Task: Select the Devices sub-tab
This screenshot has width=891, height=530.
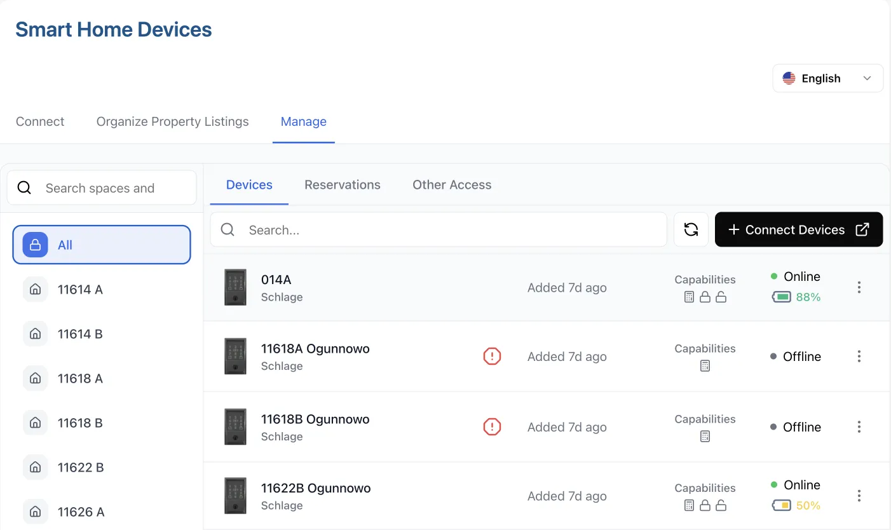Action: point(249,185)
